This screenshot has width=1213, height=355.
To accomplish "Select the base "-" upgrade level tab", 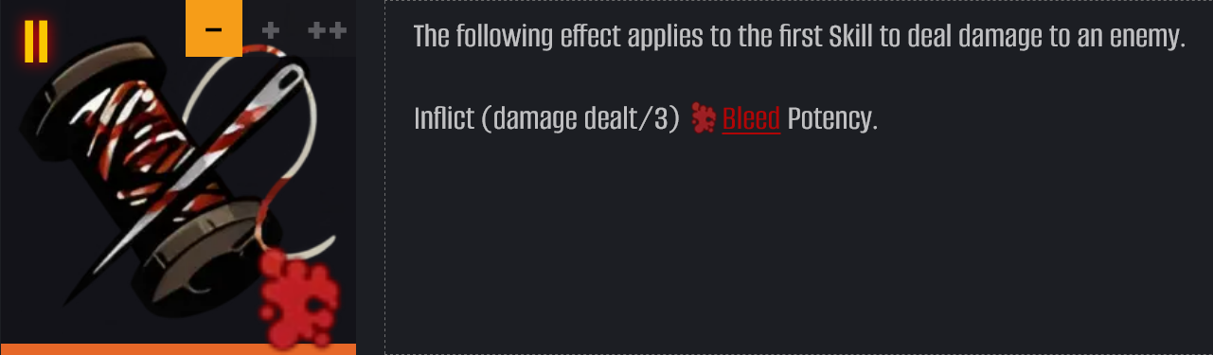I will [214, 28].
